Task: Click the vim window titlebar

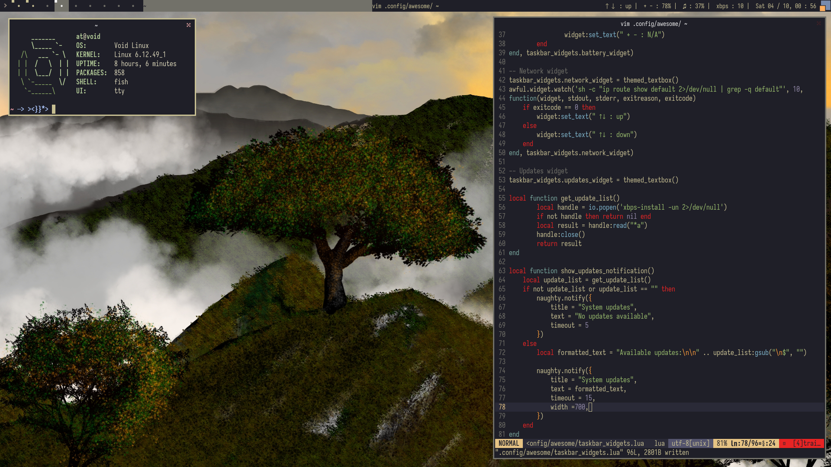Action: [x=654, y=24]
